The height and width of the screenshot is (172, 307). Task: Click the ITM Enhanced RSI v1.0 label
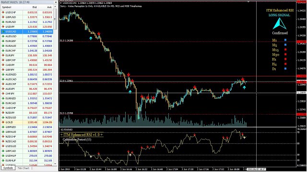tap(82, 135)
